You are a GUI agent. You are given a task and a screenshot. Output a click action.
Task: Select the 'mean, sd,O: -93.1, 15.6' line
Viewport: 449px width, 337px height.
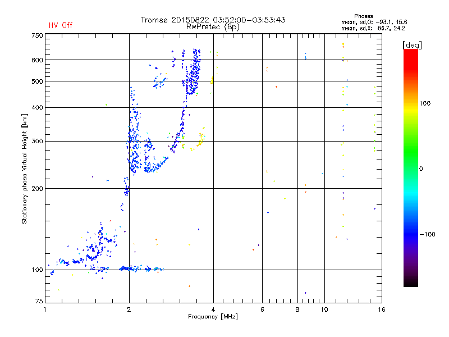(374, 22)
